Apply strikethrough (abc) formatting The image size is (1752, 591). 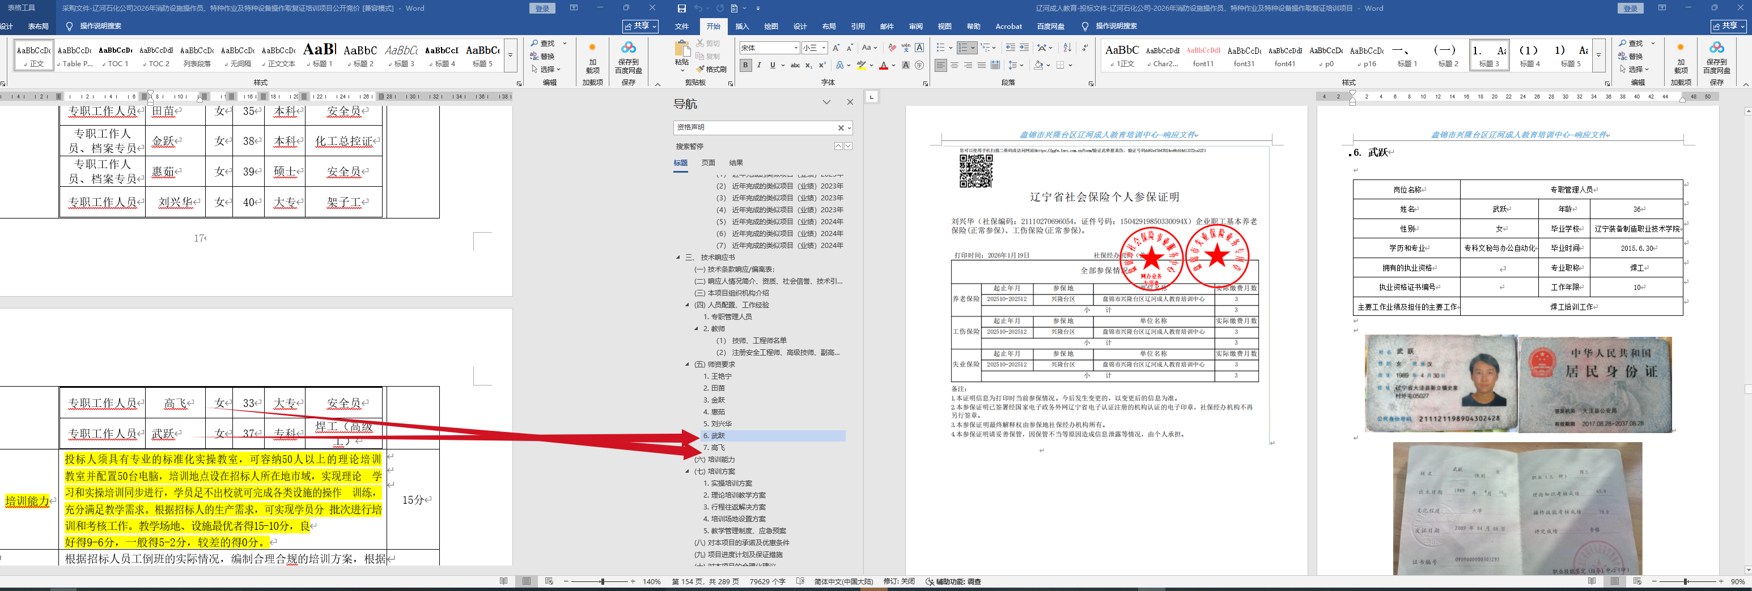795,65
